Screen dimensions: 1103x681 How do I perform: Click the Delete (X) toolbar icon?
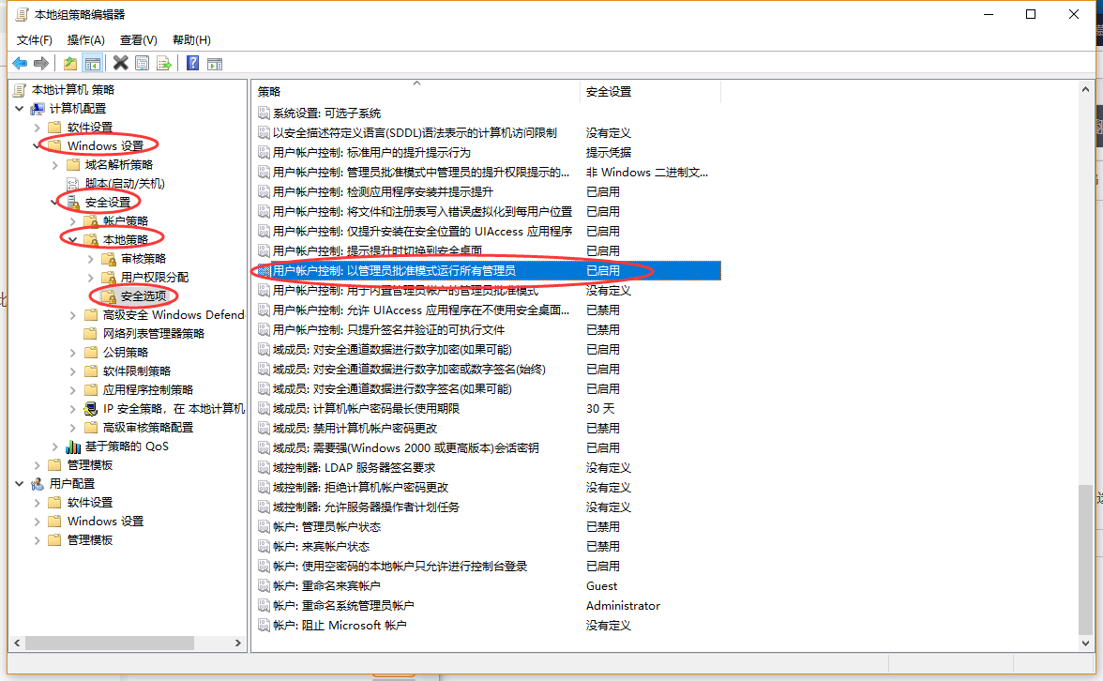120,63
